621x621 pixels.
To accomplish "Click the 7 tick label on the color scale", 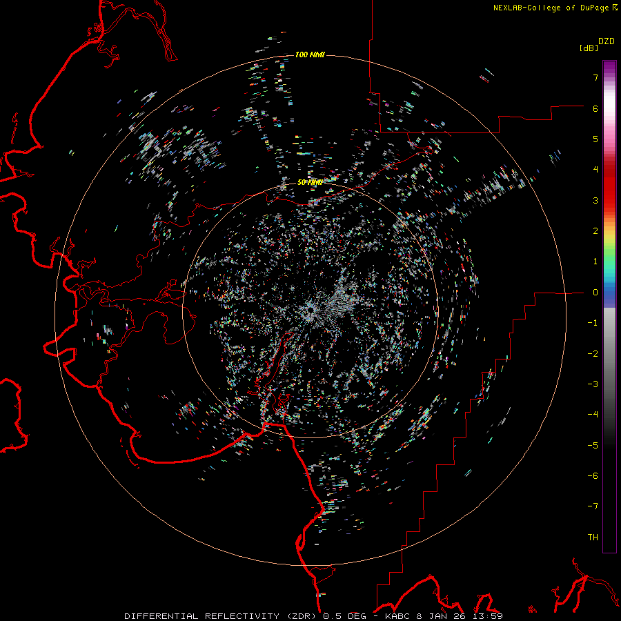I will tap(595, 77).
